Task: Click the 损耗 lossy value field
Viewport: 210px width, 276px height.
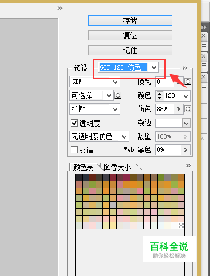Action: [x=165, y=82]
